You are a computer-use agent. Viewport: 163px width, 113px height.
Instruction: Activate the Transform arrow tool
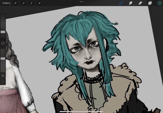point(39,3)
